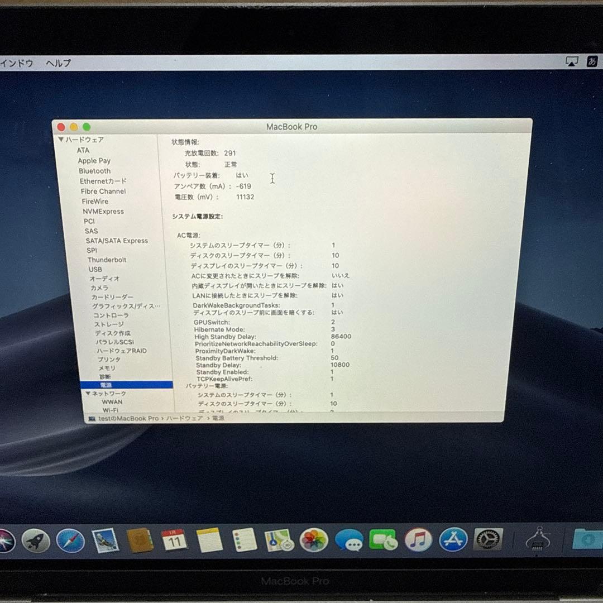
Task: Open Safari from the Dock
Action: [x=70, y=540]
